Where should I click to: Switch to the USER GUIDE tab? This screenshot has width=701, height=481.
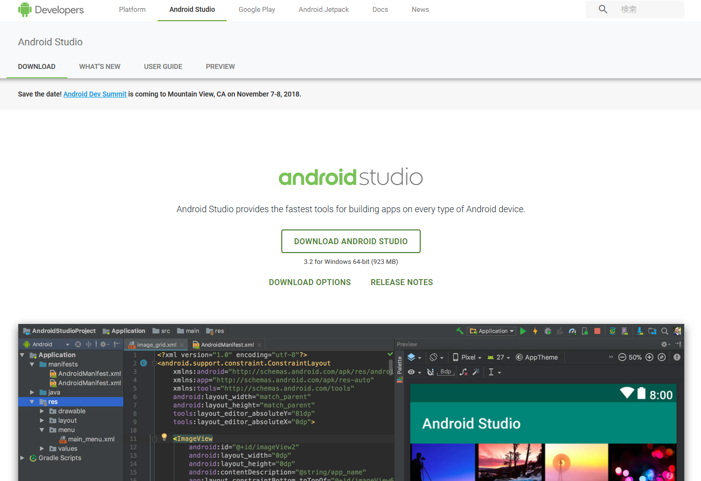pyautogui.click(x=163, y=66)
